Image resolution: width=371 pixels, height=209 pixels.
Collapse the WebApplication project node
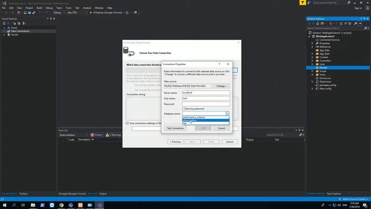(309, 37)
